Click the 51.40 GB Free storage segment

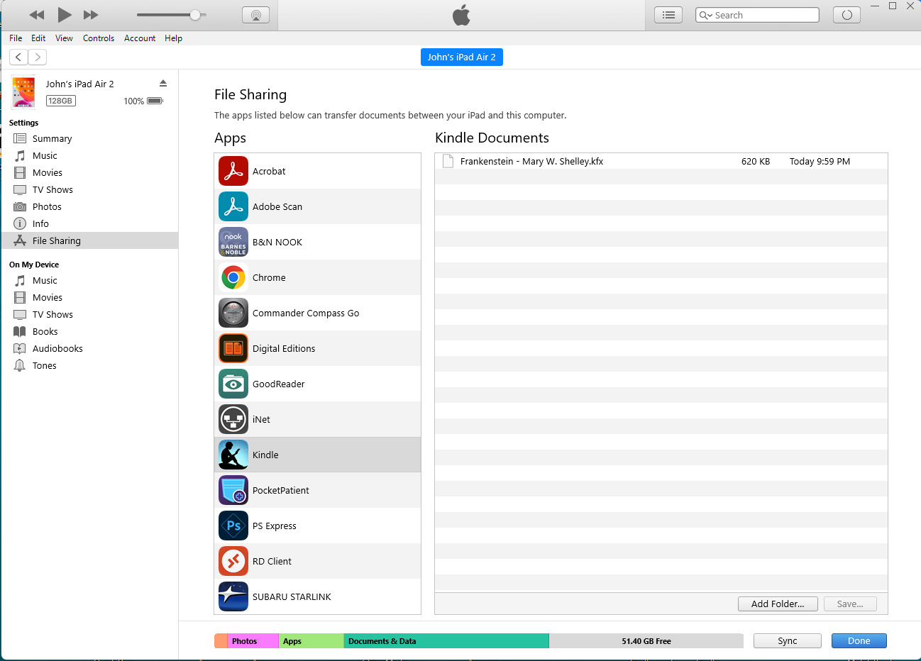click(x=646, y=641)
